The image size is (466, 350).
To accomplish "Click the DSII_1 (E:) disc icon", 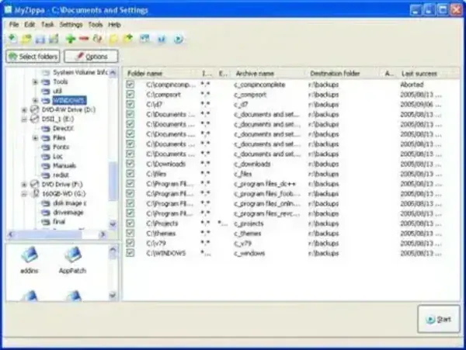I will pyautogui.click(x=35, y=119).
